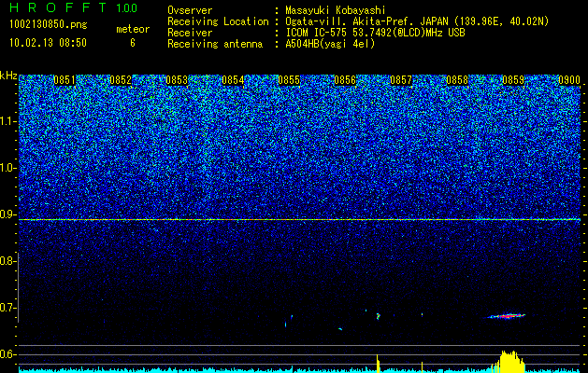The image size is (588, 373).
Task: Click the 0855 time marker
Action: click(289, 80)
